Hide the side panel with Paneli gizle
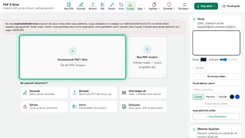 [x=231, y=6]
